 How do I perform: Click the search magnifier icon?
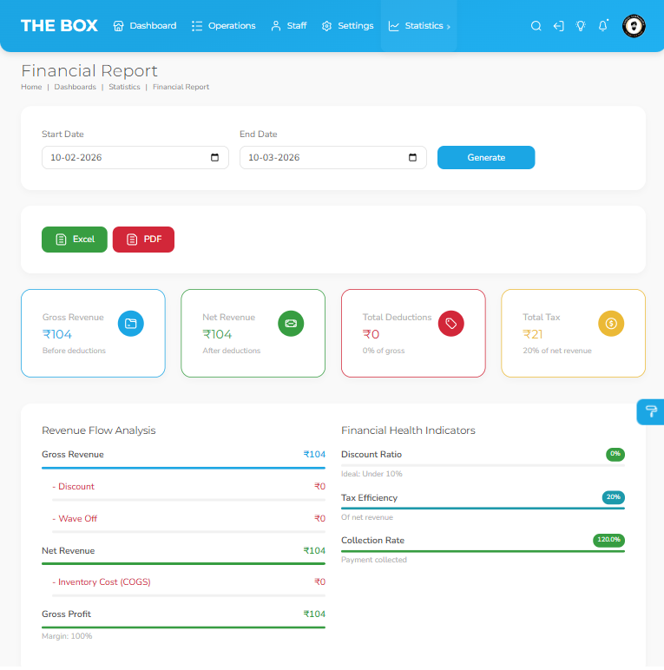click(x=536, y=26)
